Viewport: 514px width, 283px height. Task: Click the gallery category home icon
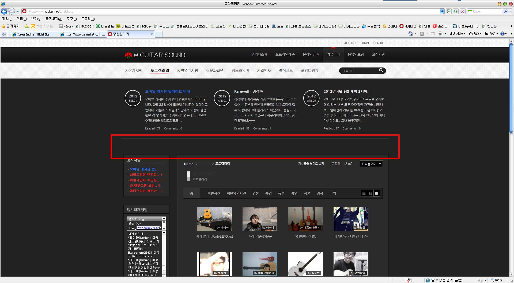191,193
